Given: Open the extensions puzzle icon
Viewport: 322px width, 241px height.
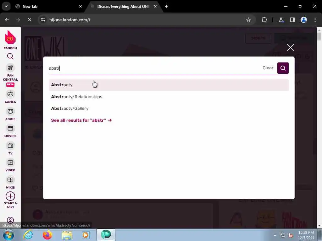Looking at the screenshot, I should (264, 20).
